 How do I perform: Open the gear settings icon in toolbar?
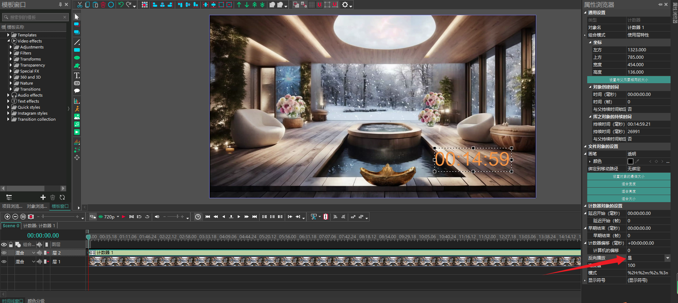pyautogui.click(x=345, y=5)
